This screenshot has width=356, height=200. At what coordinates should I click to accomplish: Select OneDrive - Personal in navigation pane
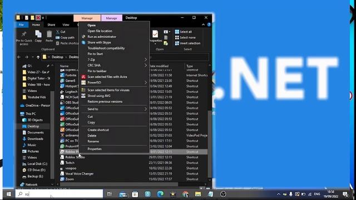coord(35,106)
